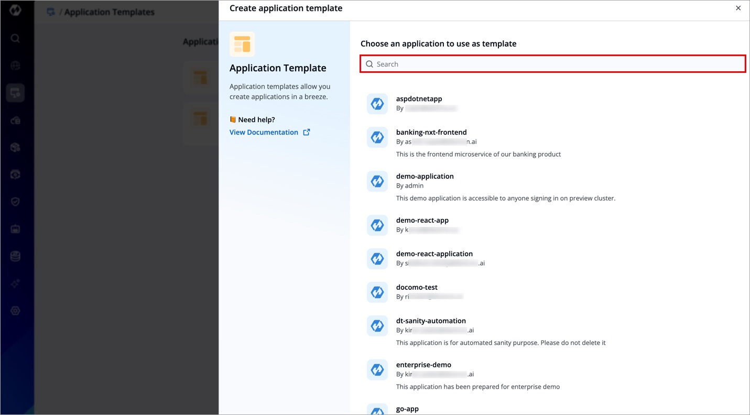Click the aspdotnetapp application icon
750x415 pixels.
point(377,104)
